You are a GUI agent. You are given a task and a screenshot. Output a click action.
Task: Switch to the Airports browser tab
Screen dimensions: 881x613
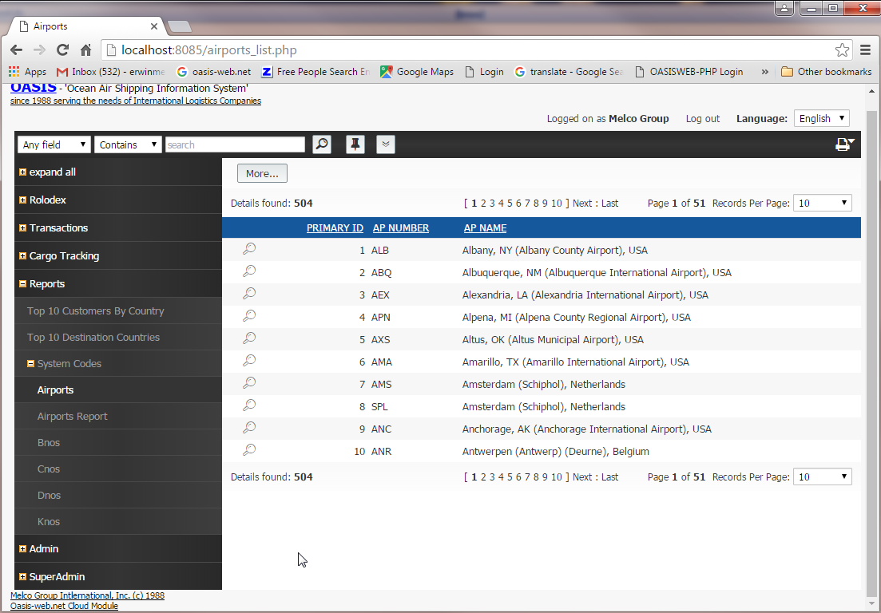(x=87, y=26)
